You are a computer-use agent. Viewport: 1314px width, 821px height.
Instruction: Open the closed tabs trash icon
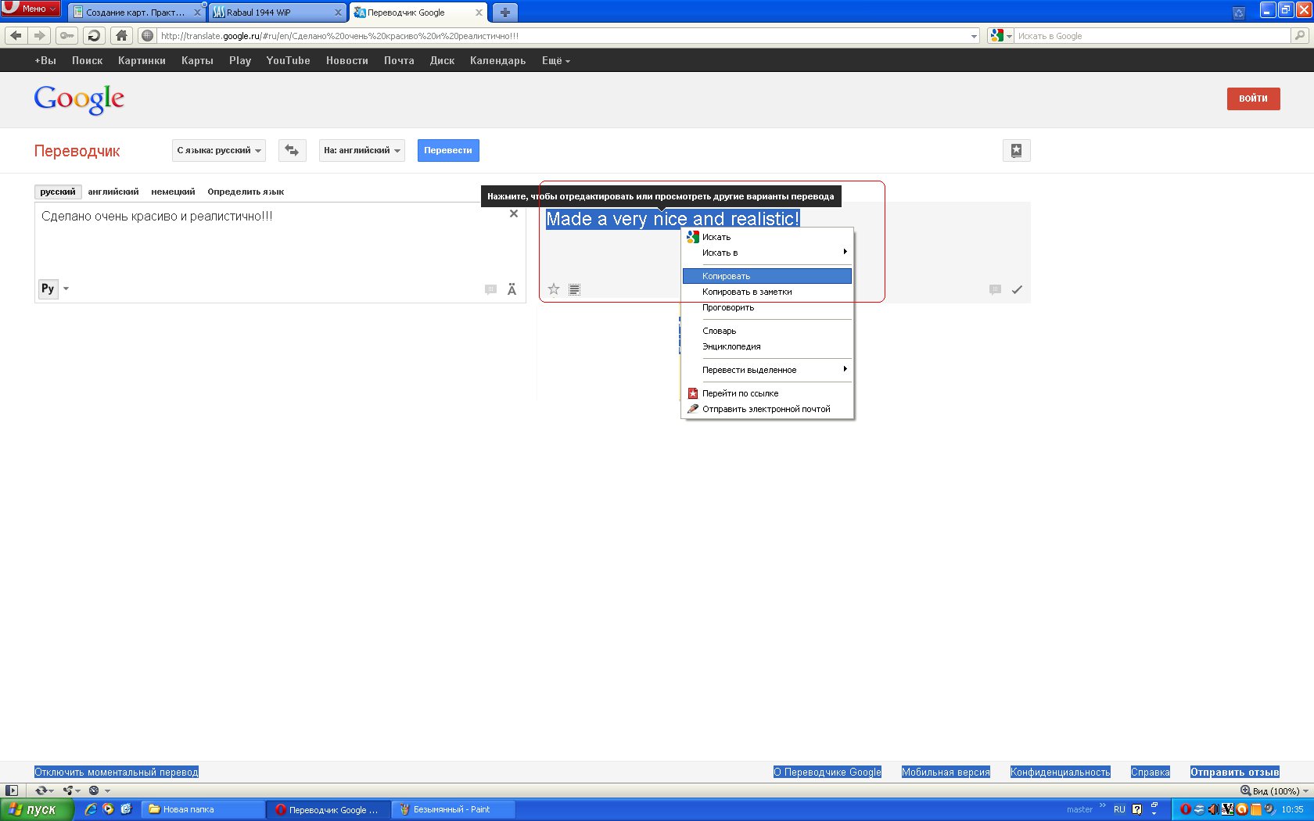1238,13
